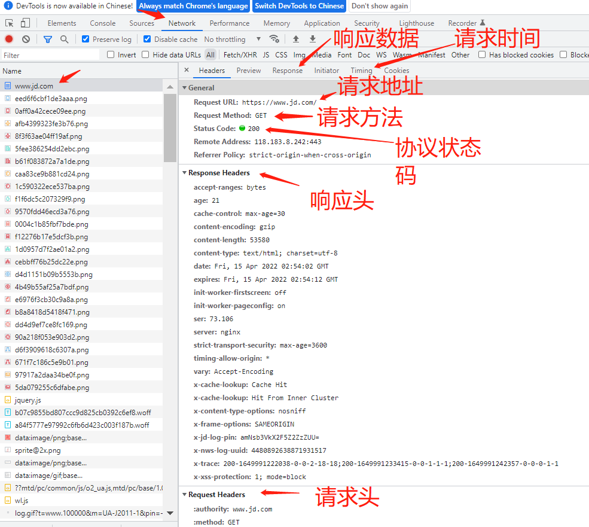This screenshot has height=527, width=589.
Task: Click the export HAR download icon
Action: click(x=313, y=39)
